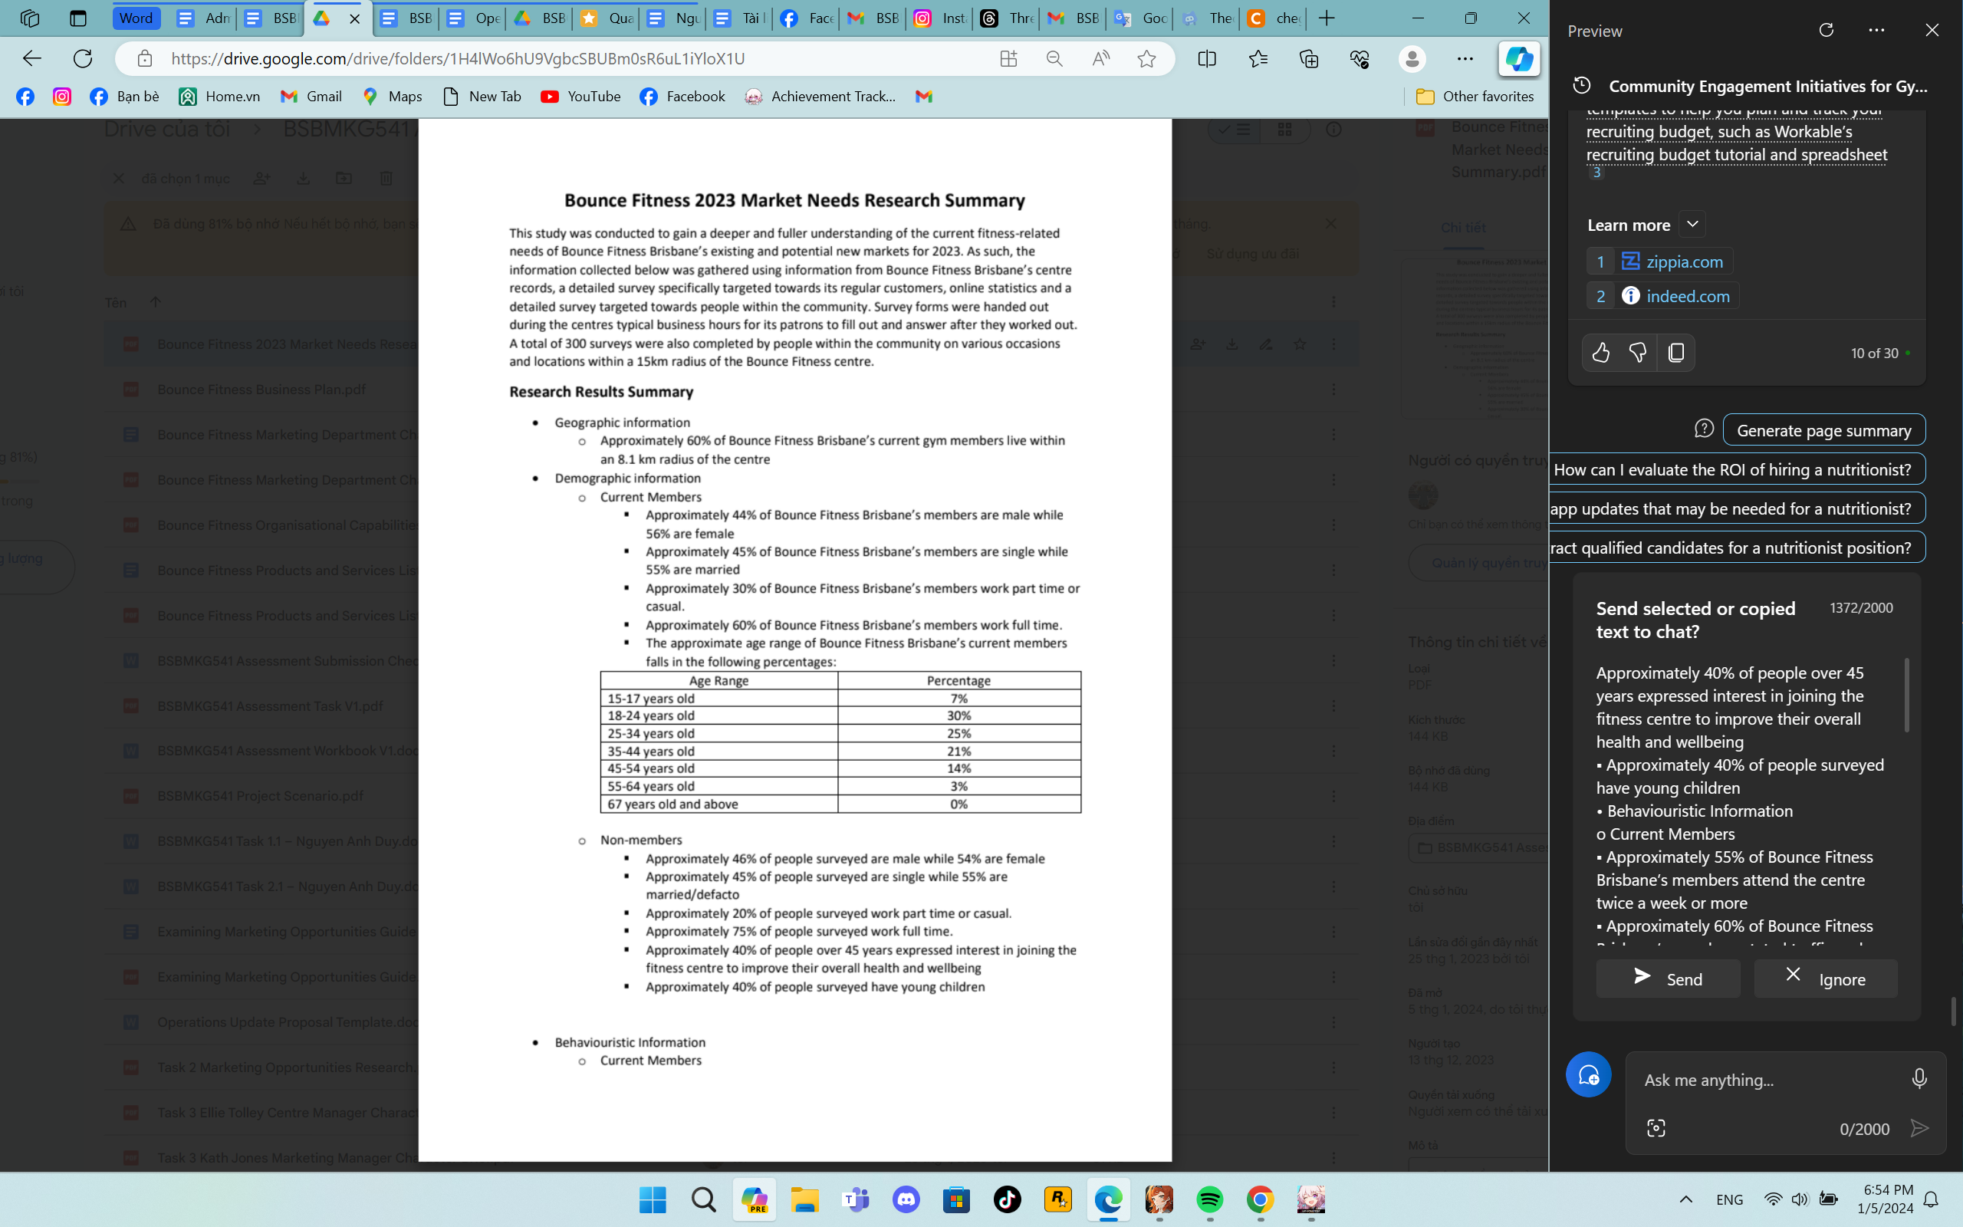This screenshot has width=1963, height=1227.
Task: Switch the file list to grid view
Action: 1285,129
